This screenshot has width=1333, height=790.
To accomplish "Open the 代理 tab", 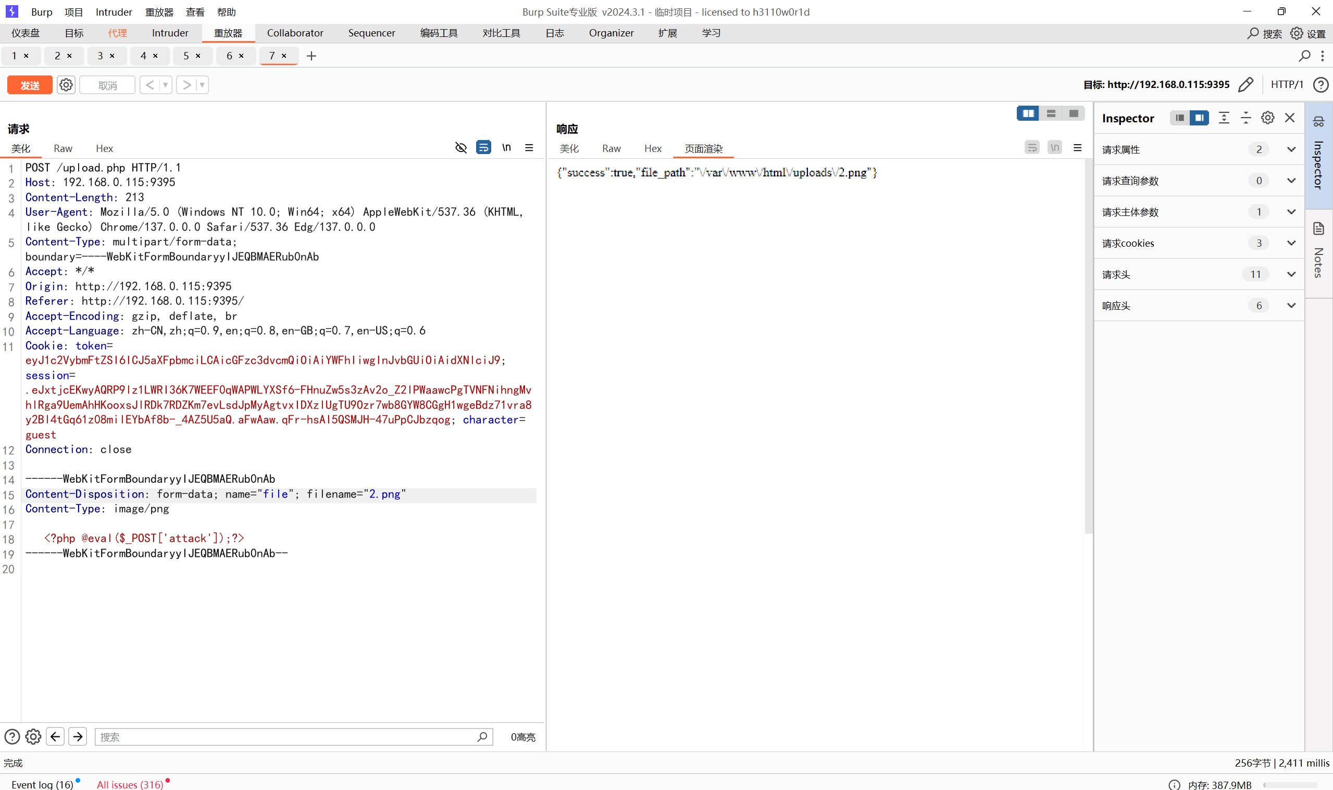I will coord(117,33).
